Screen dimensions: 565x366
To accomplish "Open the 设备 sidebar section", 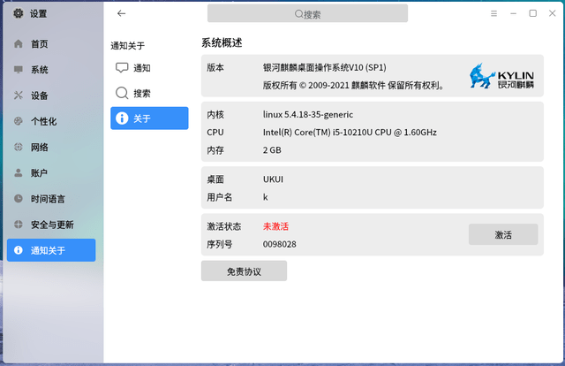I will coord(51,95).
